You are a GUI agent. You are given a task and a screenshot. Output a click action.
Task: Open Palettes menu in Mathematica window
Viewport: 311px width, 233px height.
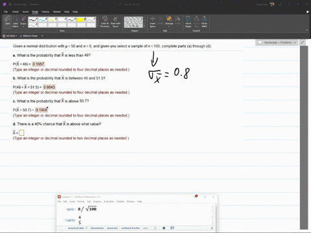coord(121,201)
